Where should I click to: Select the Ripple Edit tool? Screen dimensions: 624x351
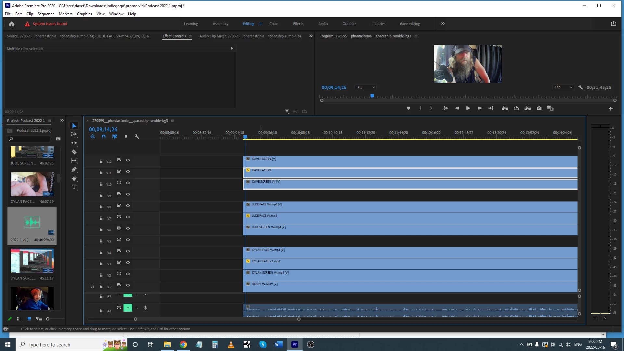74,143
